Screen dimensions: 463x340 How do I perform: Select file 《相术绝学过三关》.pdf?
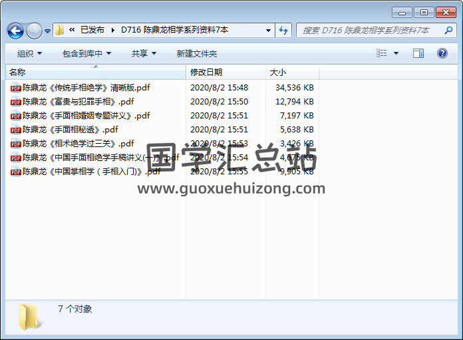78,144
